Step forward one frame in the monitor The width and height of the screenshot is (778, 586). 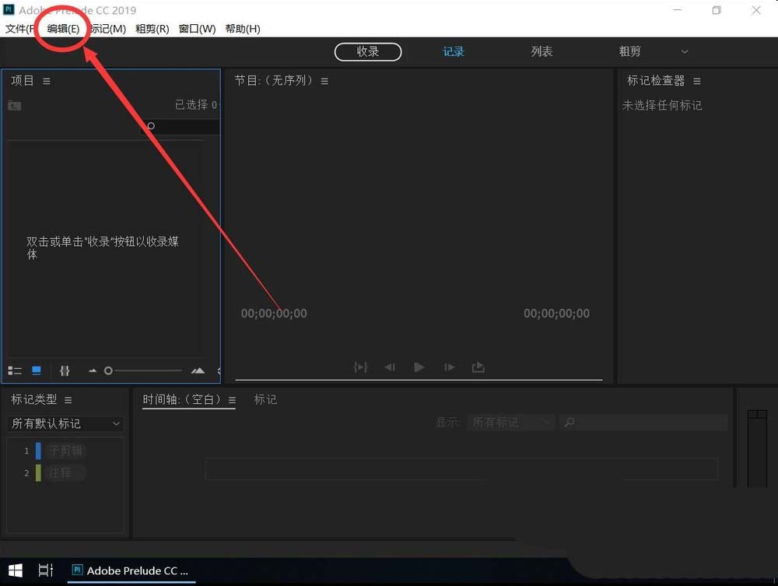[x=449, y=367]
